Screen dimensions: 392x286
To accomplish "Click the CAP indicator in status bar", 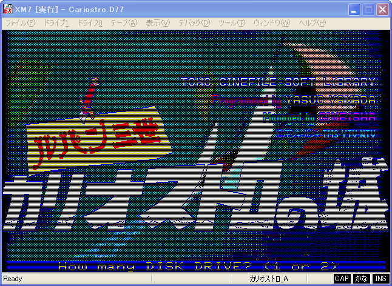I will (x=342, y=279).
